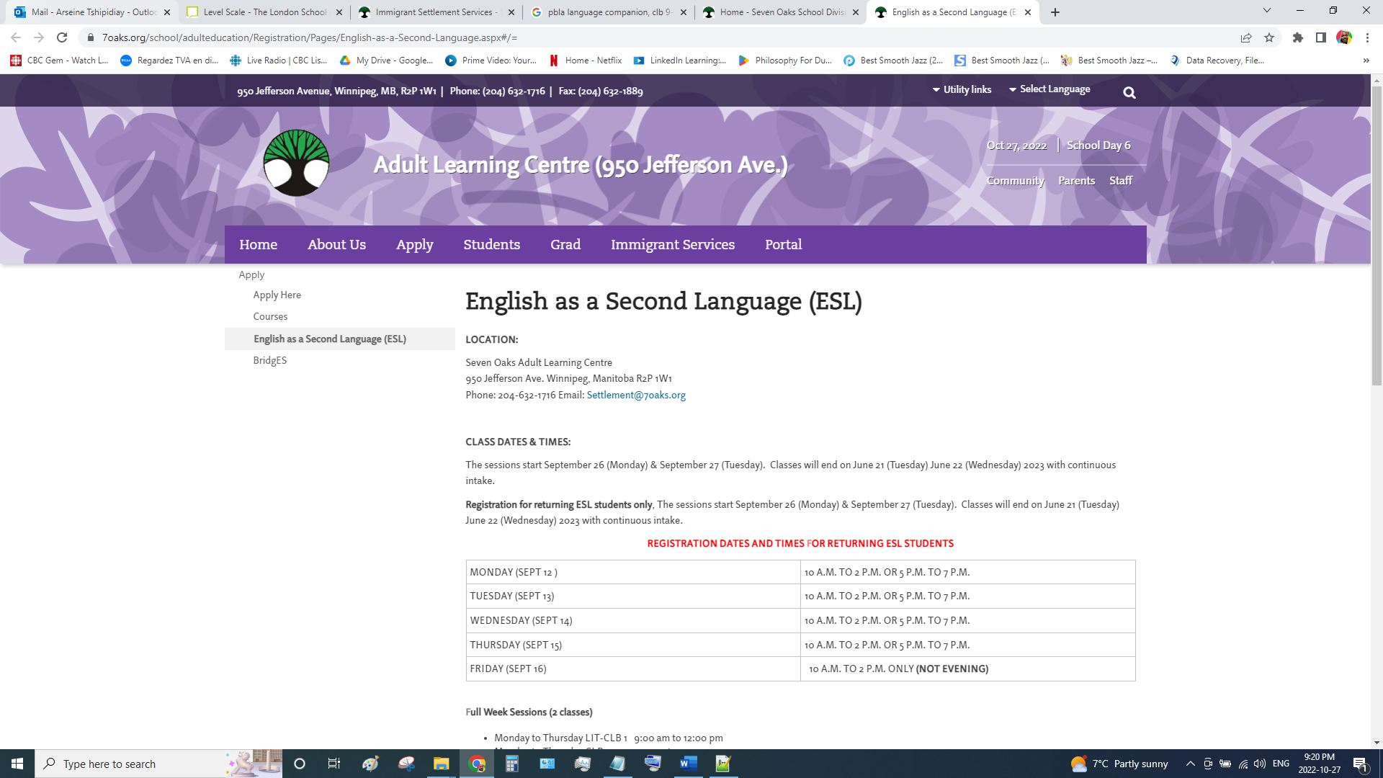Click the Seven Oaks tree logo
Screen dimensions: 1383x778
tap(296, 163)
